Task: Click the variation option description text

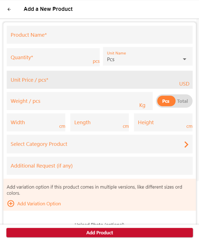Action: pyautogui.click(x=94, y=190)
